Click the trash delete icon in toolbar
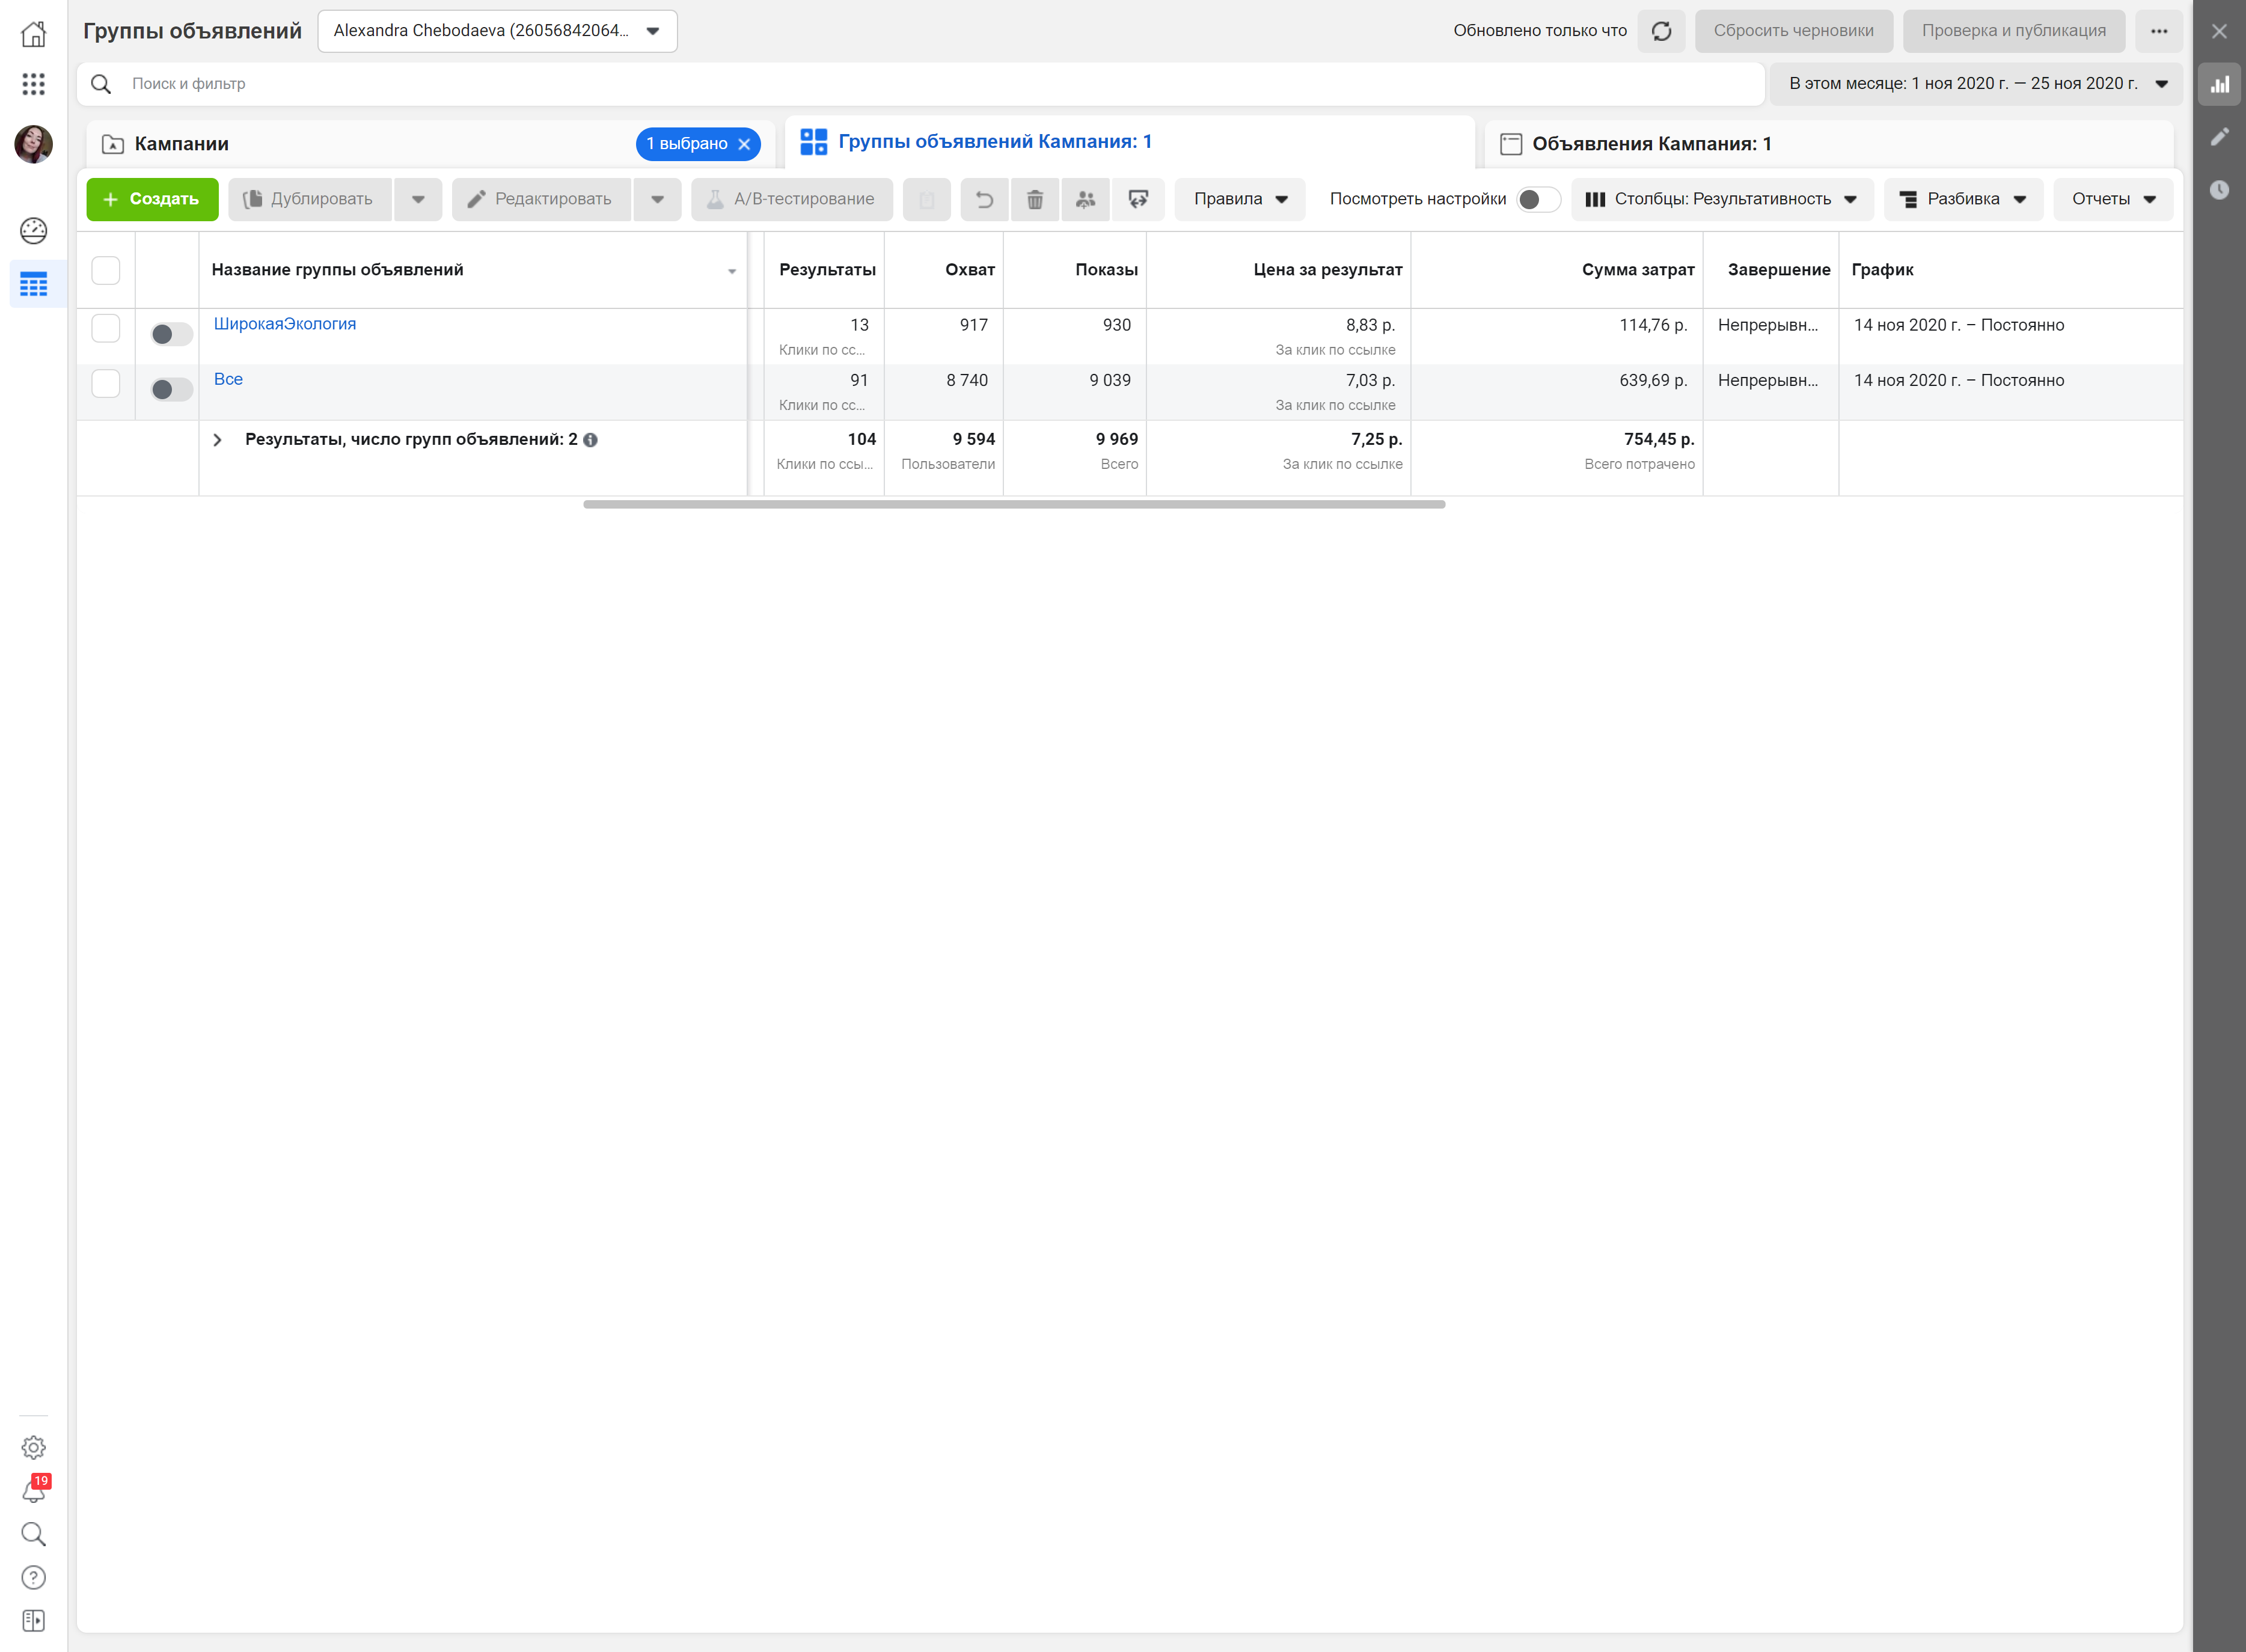Image resolution: width=2246 pixels, height=1652 pixels. click(1035, 199)
